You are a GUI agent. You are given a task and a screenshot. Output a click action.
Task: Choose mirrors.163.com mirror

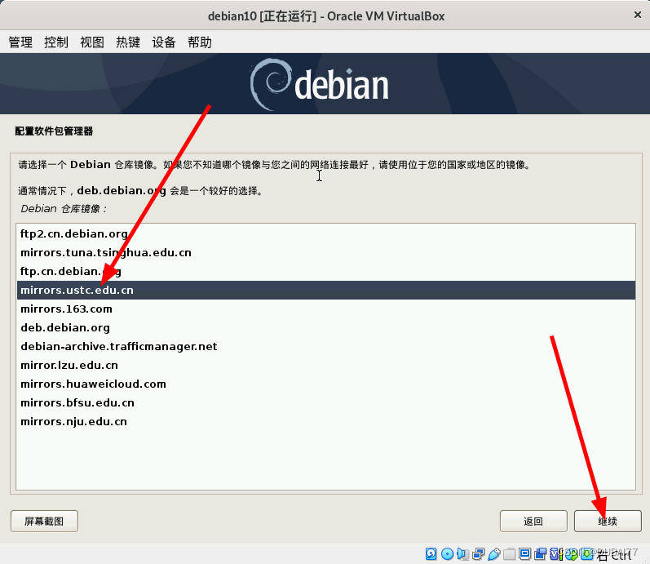(326, 309)
